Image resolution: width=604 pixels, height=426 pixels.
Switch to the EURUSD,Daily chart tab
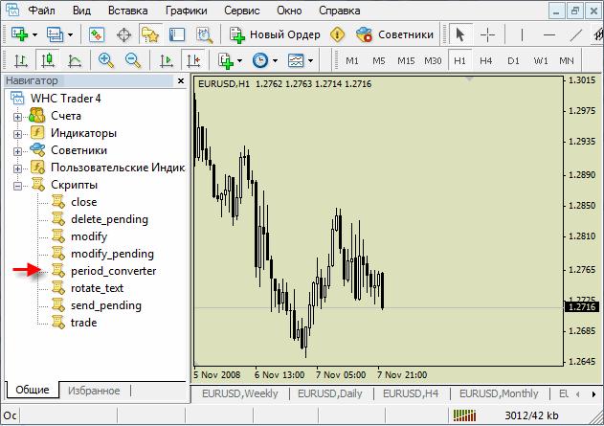329,393
